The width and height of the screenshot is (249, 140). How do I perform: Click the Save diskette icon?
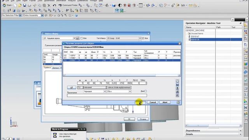pos(25,5)
